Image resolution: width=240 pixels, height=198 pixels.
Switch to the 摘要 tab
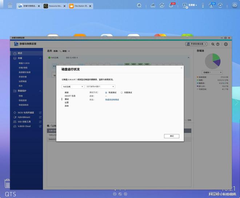point(67,93)
